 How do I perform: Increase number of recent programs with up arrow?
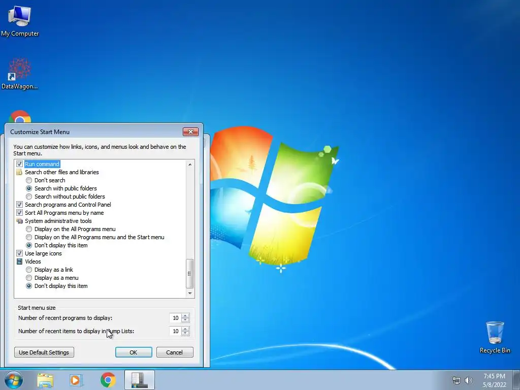[185, 316]
